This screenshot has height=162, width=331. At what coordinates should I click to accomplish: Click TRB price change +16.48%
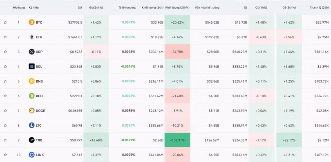96,140
